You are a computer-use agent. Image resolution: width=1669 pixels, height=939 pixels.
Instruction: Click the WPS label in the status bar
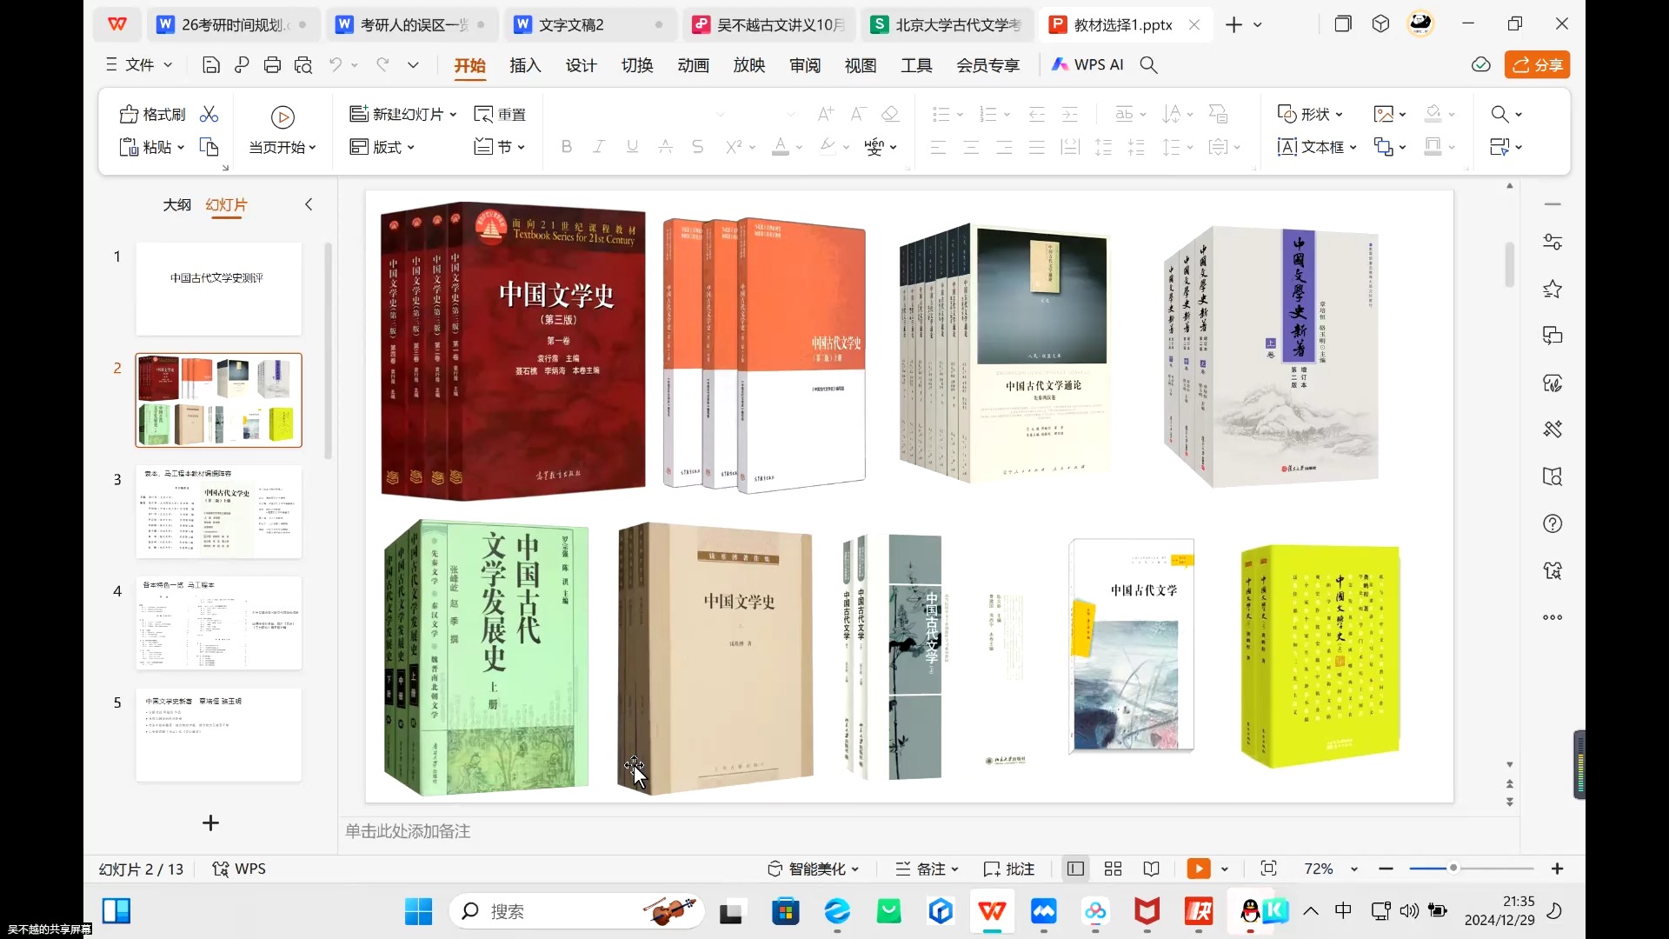tap(239, 869)
